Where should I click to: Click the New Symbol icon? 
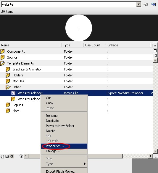tap(2, 156)
